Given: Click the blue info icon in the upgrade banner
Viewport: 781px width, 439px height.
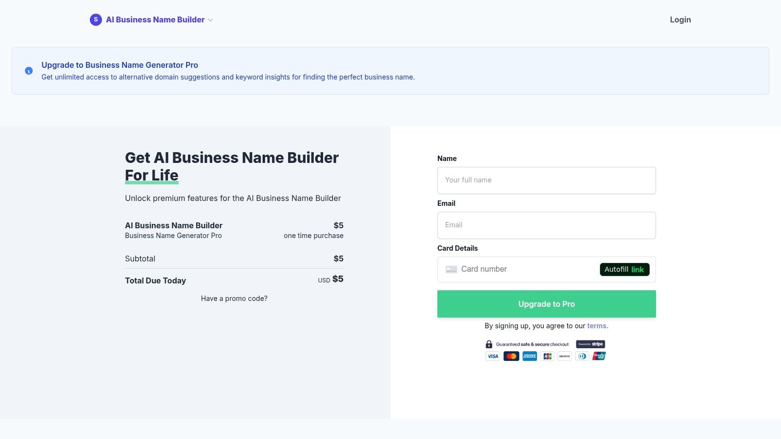Looking at the screenshot, I should [x=29, y=71].
